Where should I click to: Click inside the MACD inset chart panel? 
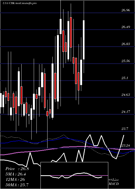74,175
